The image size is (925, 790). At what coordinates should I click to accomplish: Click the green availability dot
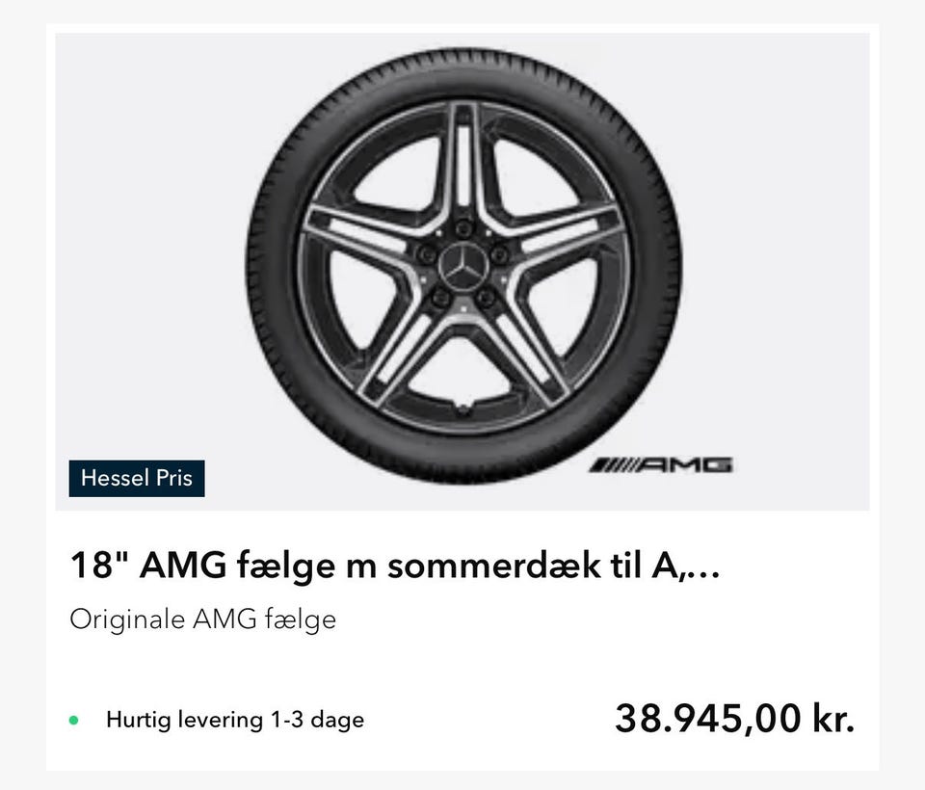click(x=74, y=720)
